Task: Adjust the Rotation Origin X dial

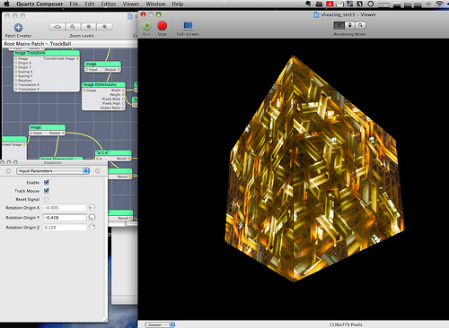Action: 92,207
